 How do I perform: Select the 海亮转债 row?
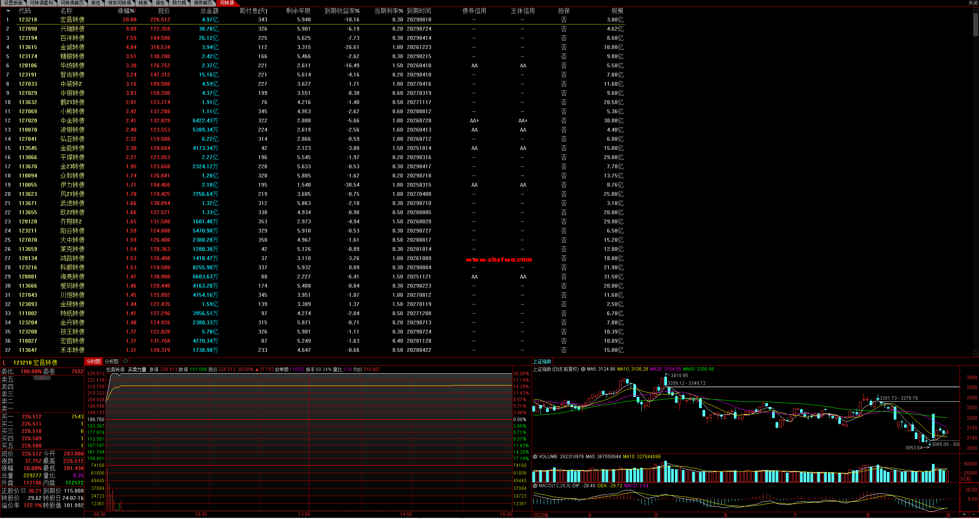click(314, 277)
